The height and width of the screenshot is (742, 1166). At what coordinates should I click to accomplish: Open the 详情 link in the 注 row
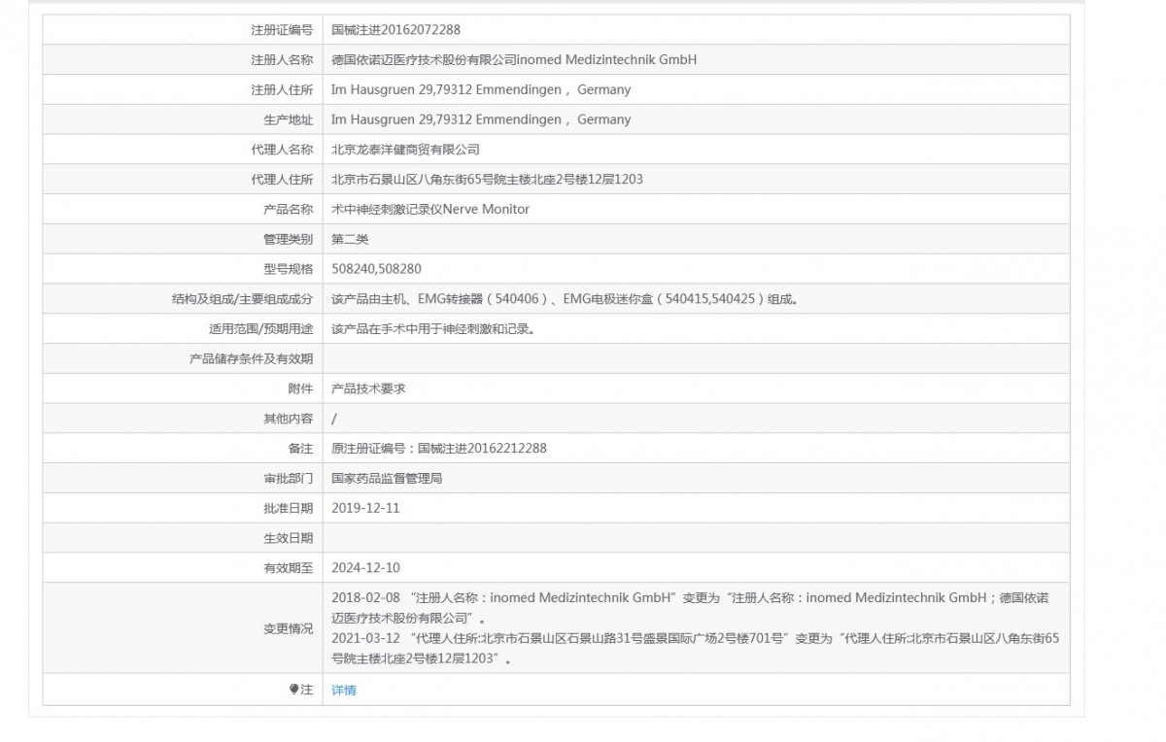tap(344, 690)
